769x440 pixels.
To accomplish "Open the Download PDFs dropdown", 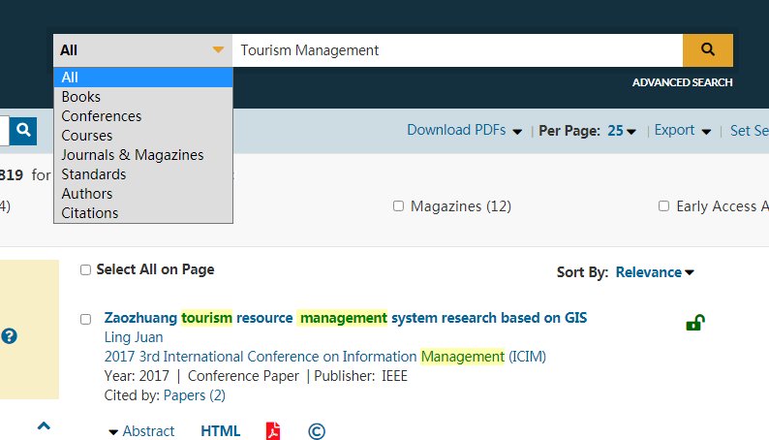I will [x=464, y=131].
